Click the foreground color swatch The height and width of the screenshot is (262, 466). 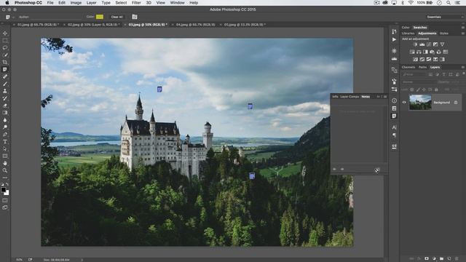click(x=3, y=190)
